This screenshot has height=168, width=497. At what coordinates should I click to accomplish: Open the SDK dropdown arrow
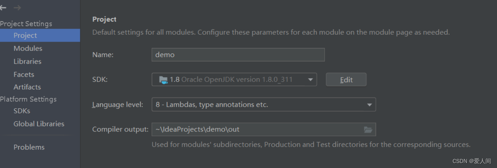pos(310,80)
